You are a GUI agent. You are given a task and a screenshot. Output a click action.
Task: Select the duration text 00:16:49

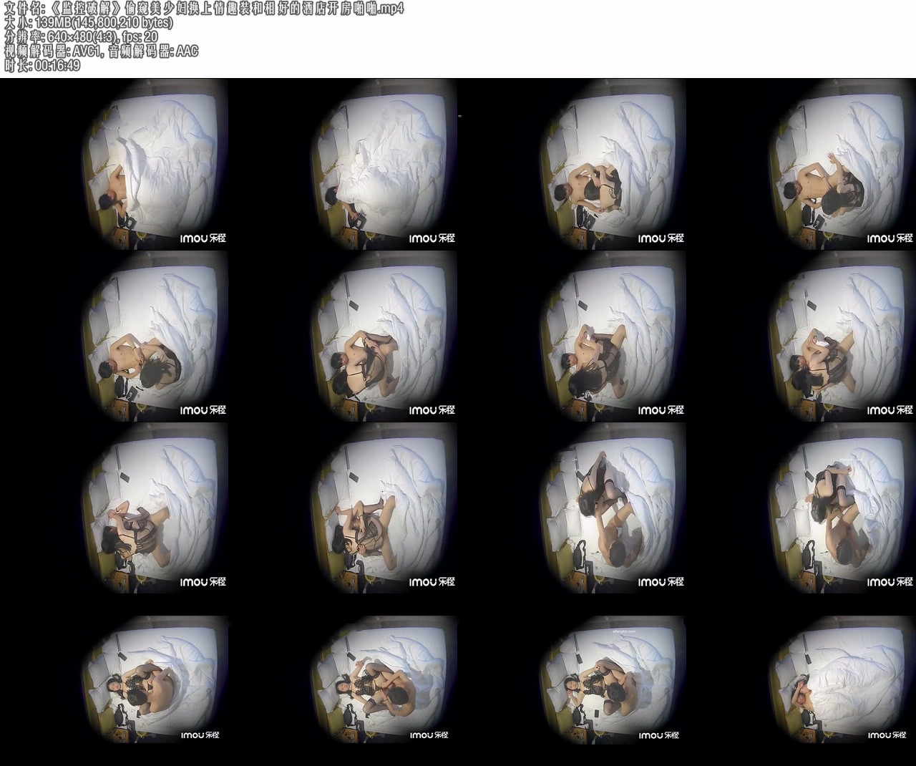pos(57,65)
